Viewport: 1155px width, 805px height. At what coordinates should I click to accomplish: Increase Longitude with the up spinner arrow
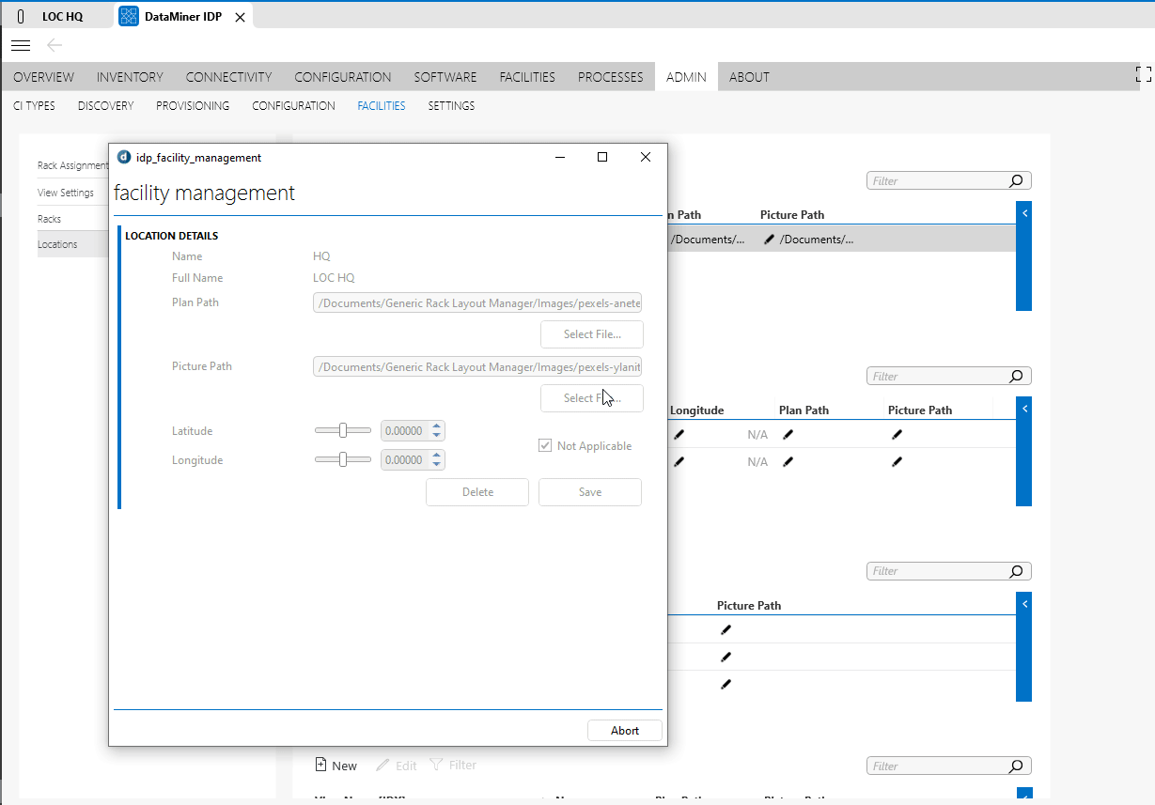(436, 456)
